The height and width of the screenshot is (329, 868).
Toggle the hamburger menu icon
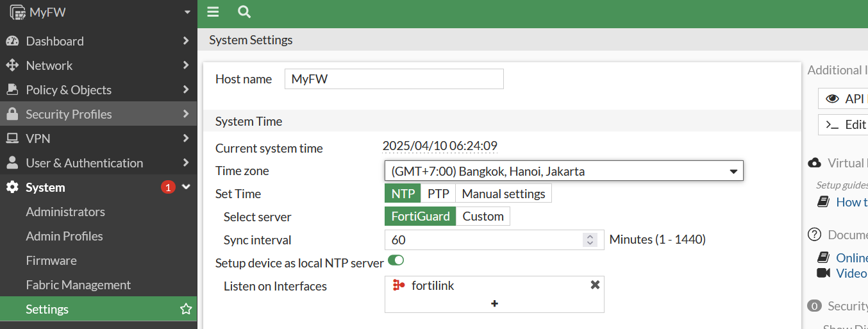point(213,12)
